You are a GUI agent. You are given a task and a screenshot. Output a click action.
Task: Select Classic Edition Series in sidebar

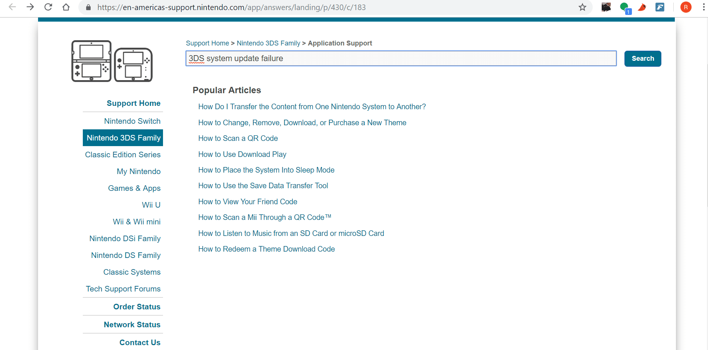(123, 155)
